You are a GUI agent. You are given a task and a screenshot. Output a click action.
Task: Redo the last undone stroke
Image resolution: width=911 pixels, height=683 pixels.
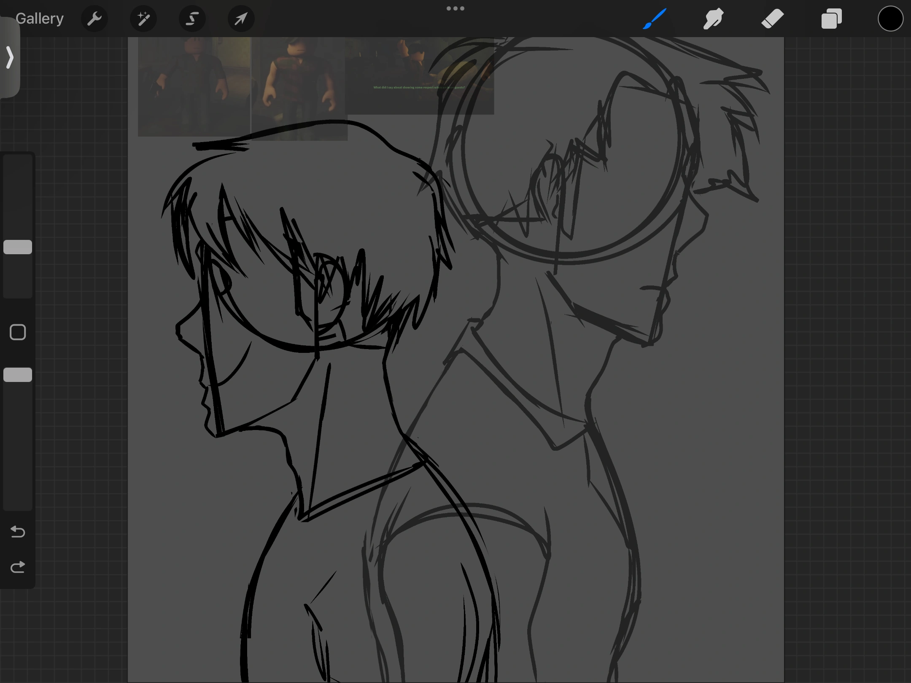click(18, 567)
